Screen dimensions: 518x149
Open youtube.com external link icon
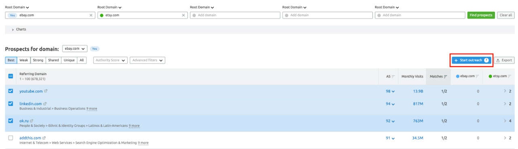coord(46,91)
